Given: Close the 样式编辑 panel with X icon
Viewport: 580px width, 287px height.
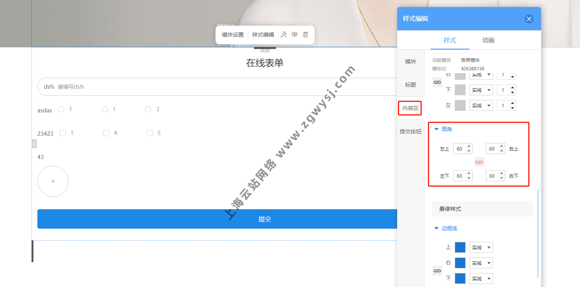Looking at the screenshot, I should tap(529, 19).
